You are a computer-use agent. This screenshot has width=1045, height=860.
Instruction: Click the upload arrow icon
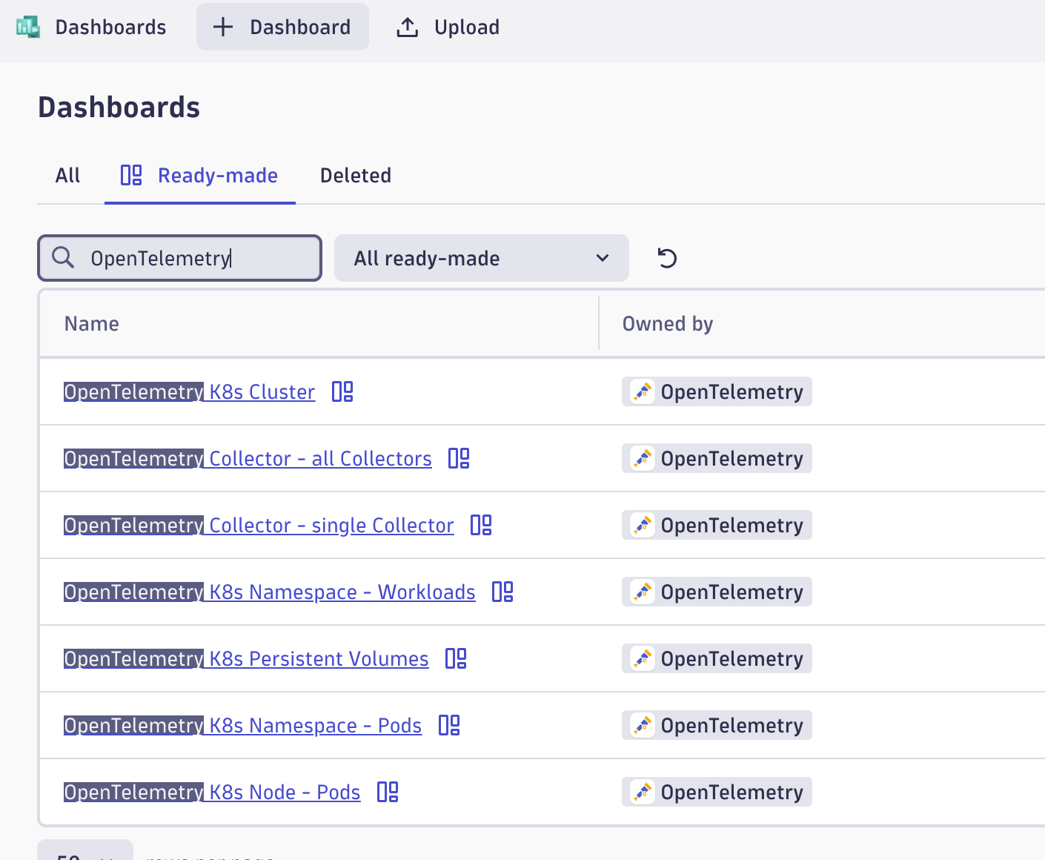407,27
